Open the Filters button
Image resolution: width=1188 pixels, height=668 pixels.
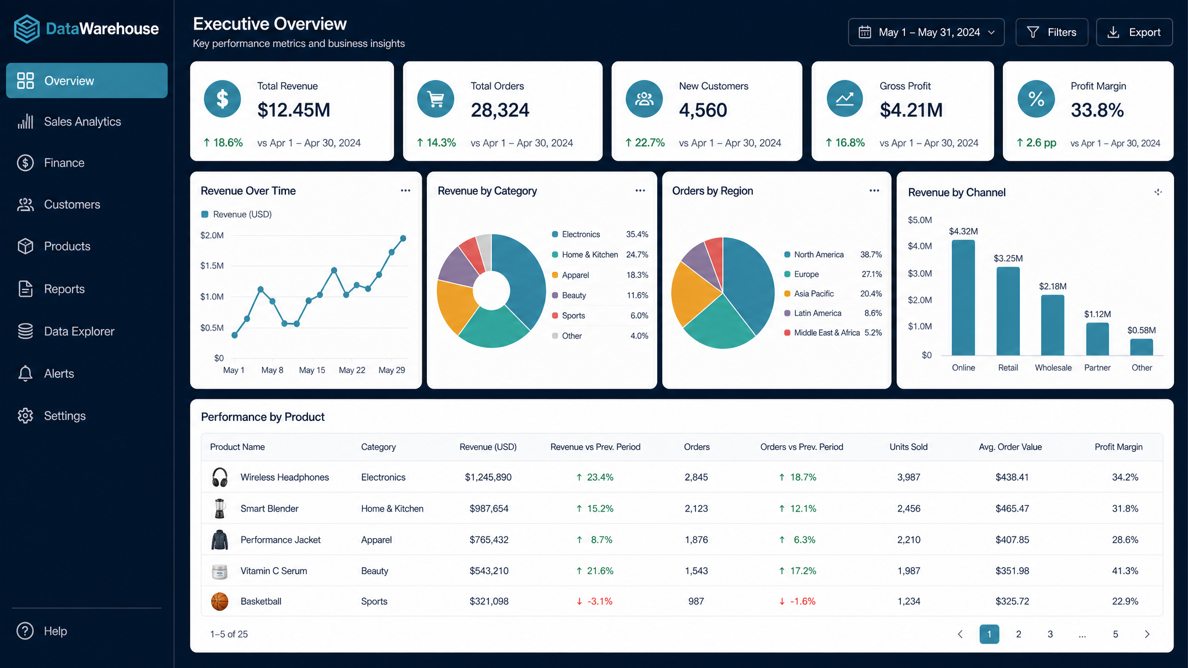point(1052,32)
